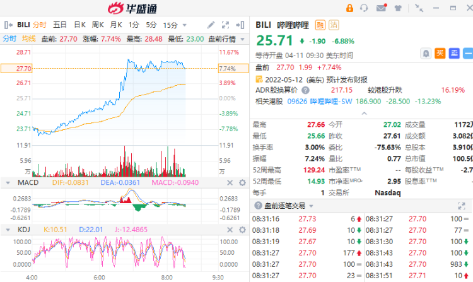Click the 委比 value -75.63%
Image resolution: width=473 pixels, height=282 pixels.
387,148
